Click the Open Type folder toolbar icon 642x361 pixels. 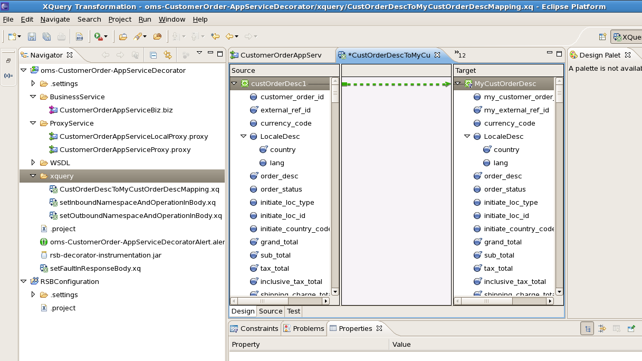coord(123,36)
